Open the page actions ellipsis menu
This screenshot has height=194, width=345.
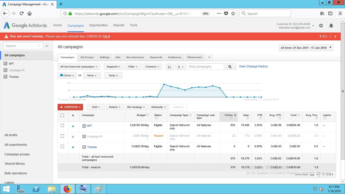coord(219,14)
